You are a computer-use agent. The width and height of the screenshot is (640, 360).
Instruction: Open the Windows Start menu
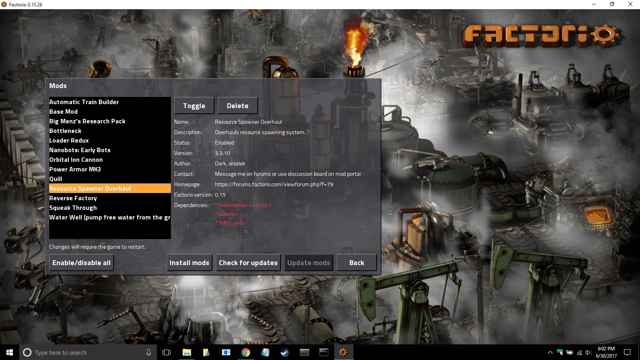tap(10, 352)
